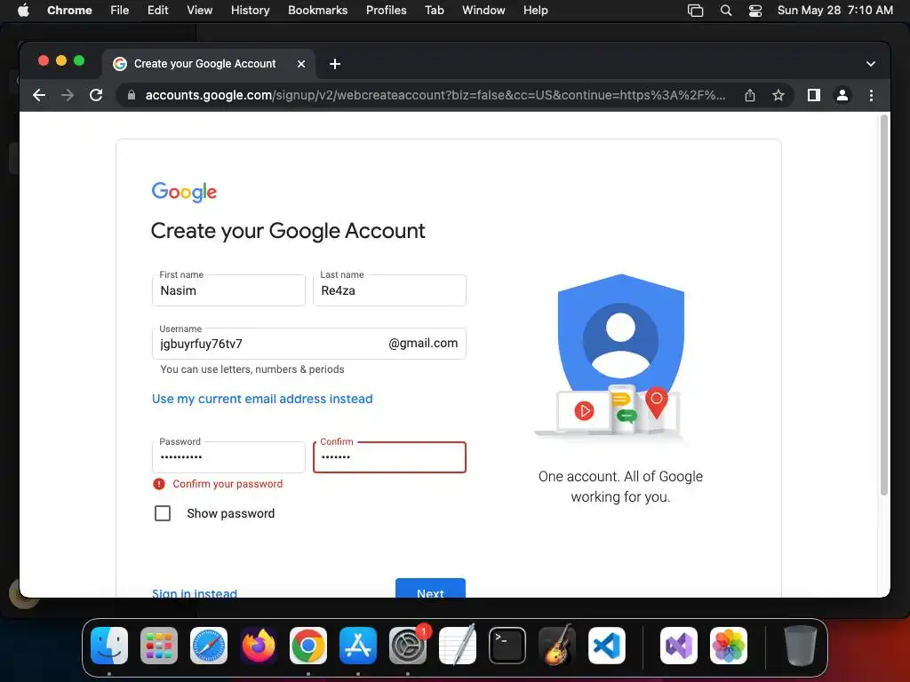Image resolution: width=910 pixels, height=682 pixels.
Task: Click the Sign in instead link
Action: (195, 592)
